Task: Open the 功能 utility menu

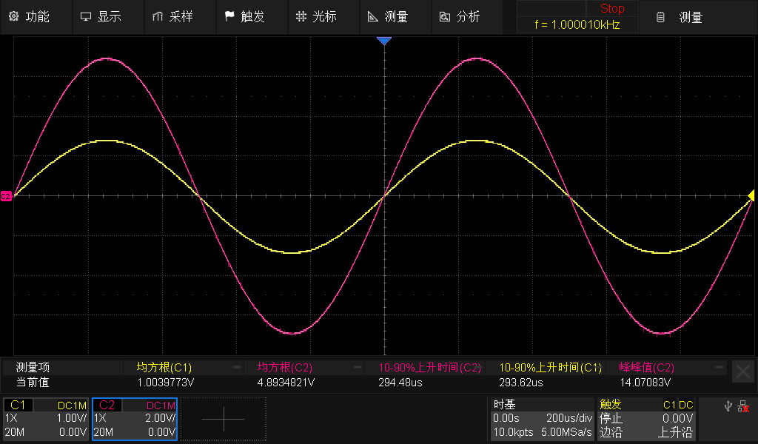Action: pyautogui.click(x=29, y=16)
